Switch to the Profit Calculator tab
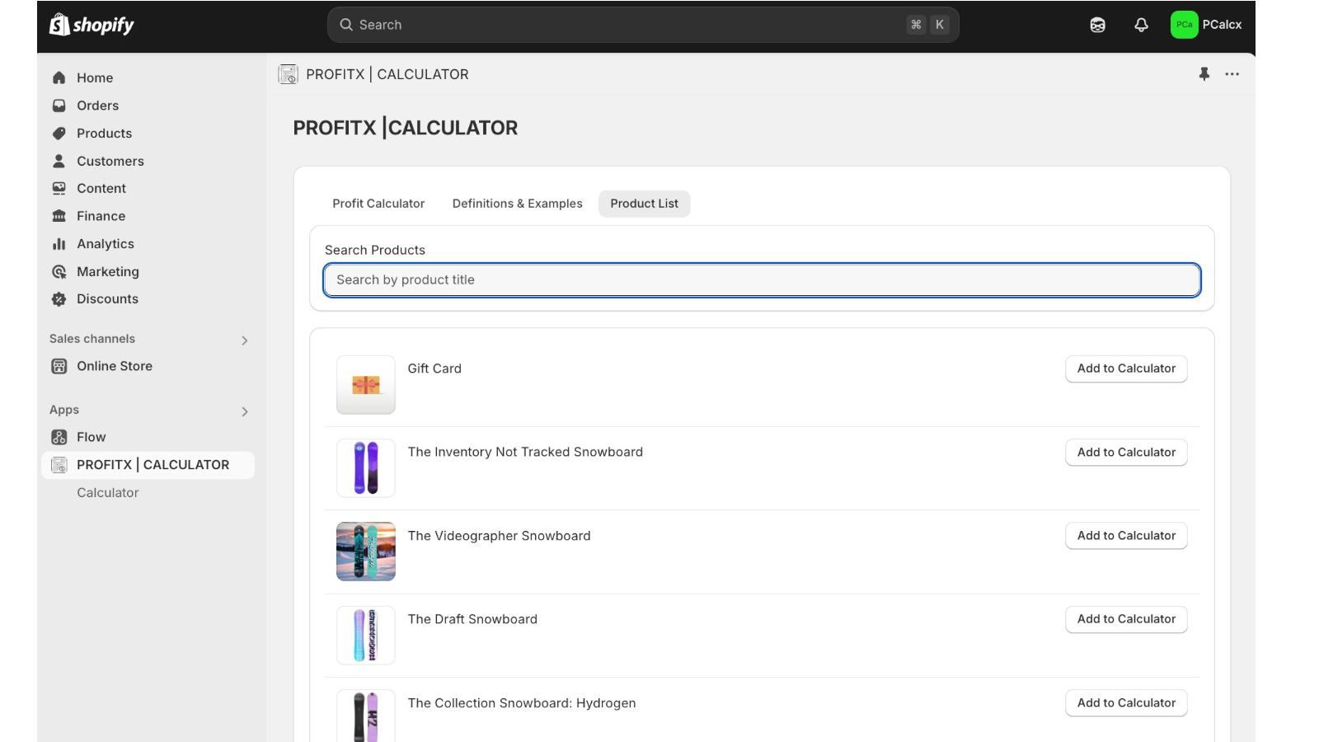This screenshot has height=742, width=1319. point(378,203)
